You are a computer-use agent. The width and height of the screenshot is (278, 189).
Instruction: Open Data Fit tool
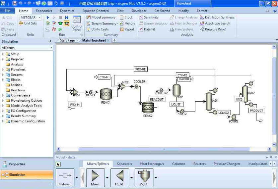pyautogui.click(x=147, y=29)
